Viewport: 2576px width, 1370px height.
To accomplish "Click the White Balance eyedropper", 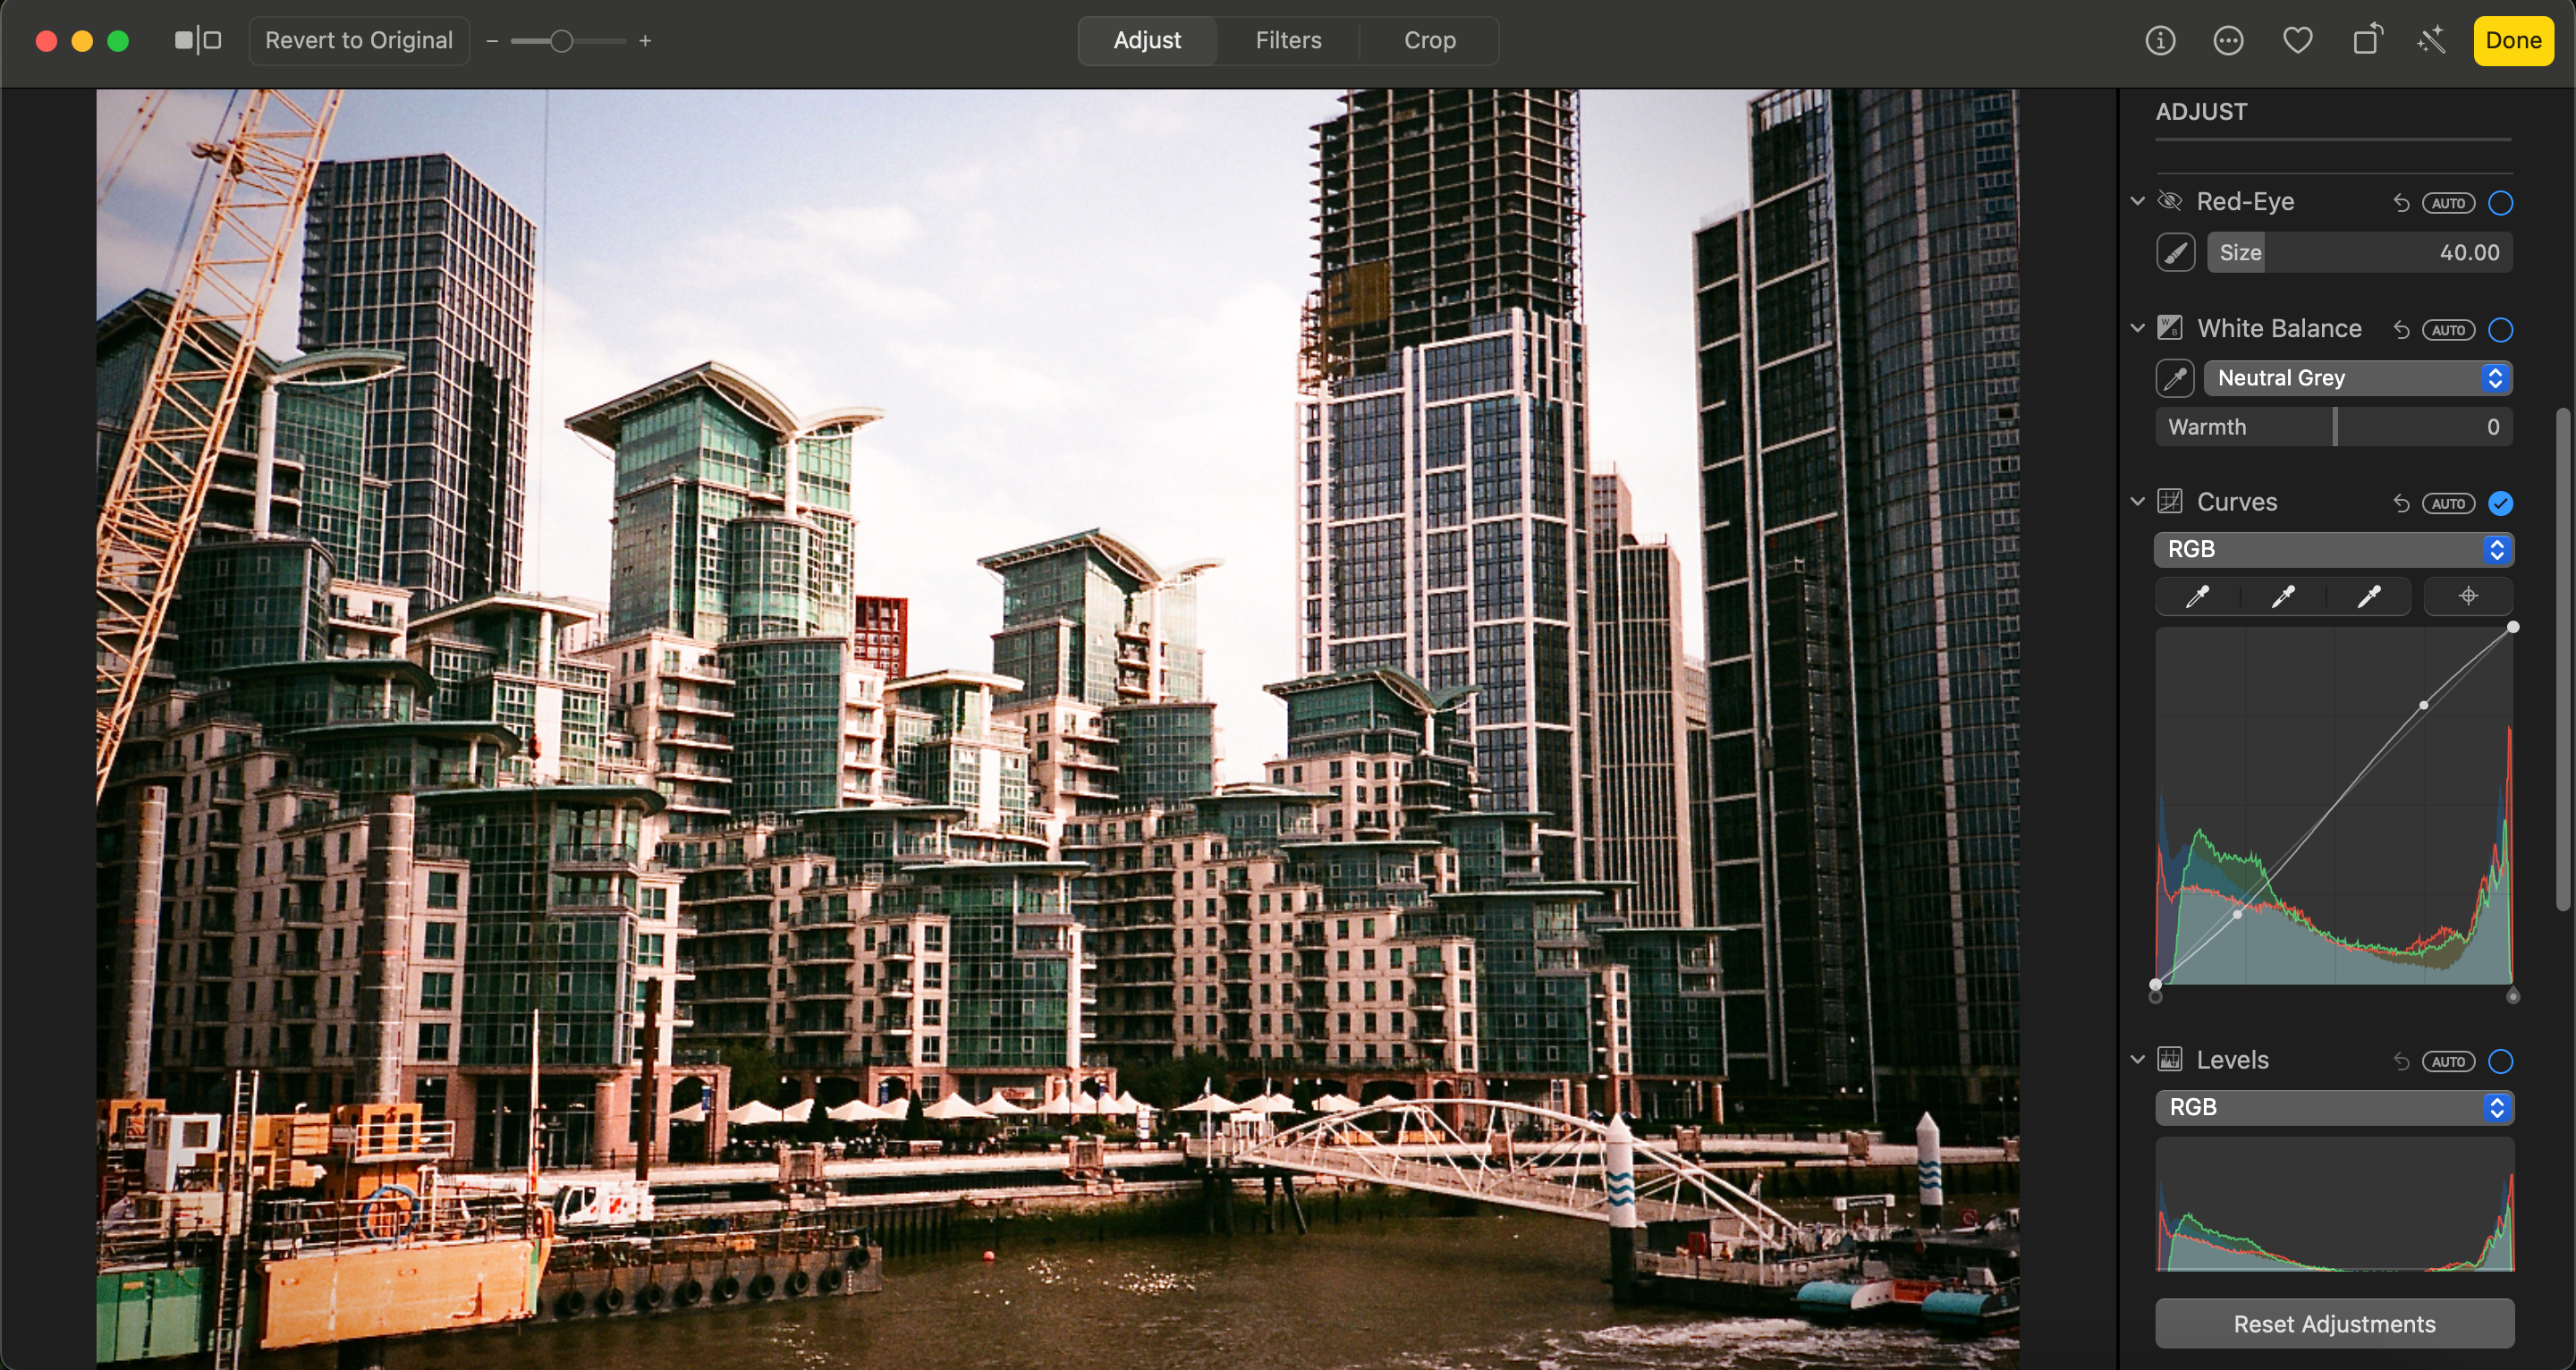I will tap(2174, 378).
